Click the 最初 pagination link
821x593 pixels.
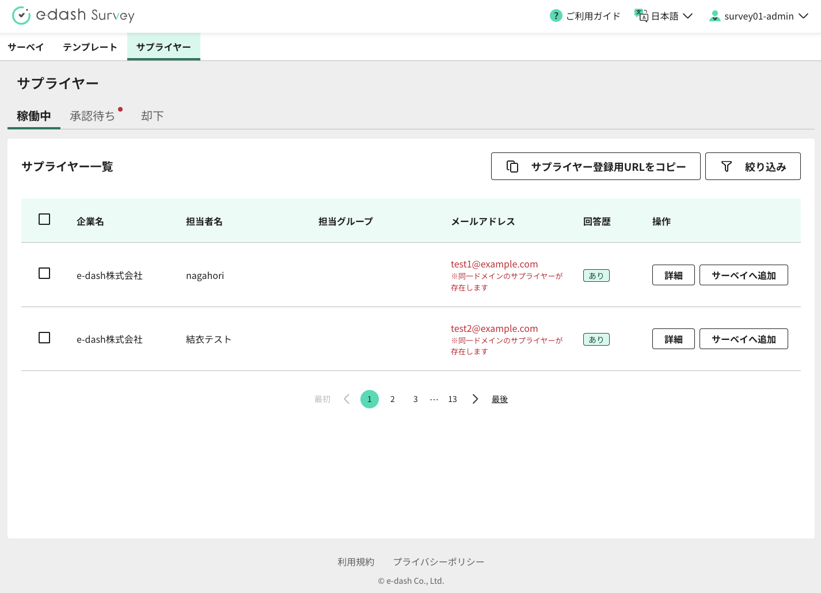322,399
